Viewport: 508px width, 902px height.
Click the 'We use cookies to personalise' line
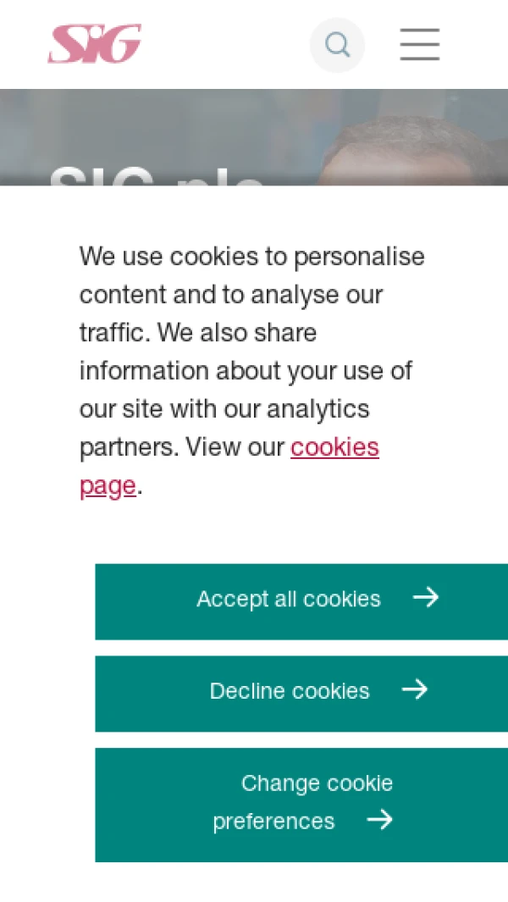(251, 256)
